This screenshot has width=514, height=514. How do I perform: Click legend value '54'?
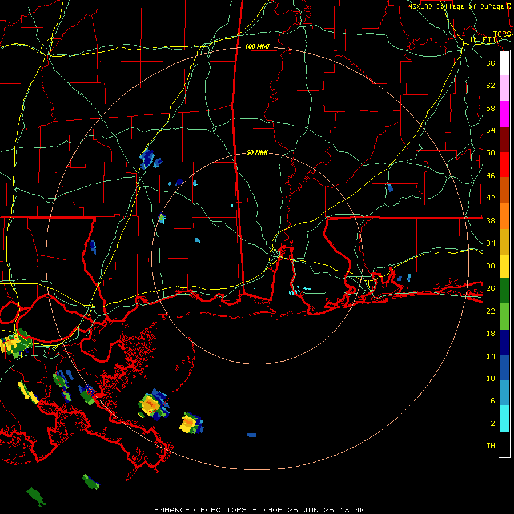tap(491, 130)
